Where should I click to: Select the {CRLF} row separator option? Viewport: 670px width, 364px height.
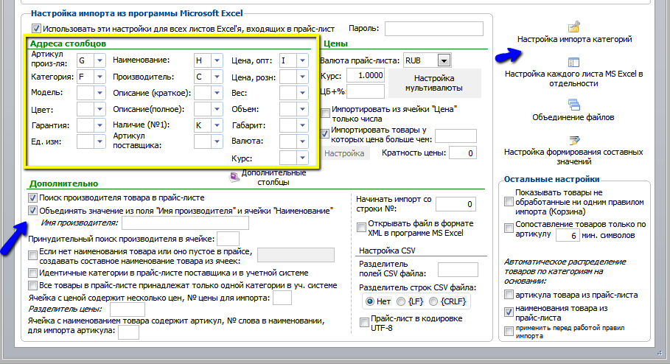point(433,301)
